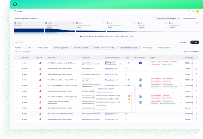Click the All risks icon
The image size is (203, 139).
coord(15,11)
